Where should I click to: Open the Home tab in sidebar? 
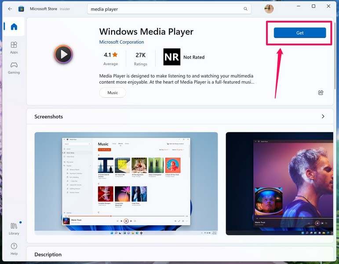[x=14, y=27]
